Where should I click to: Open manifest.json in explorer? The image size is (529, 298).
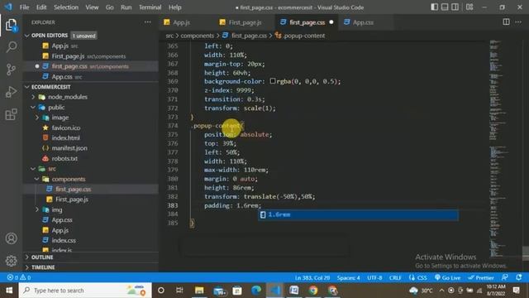[x=69, y=148]
